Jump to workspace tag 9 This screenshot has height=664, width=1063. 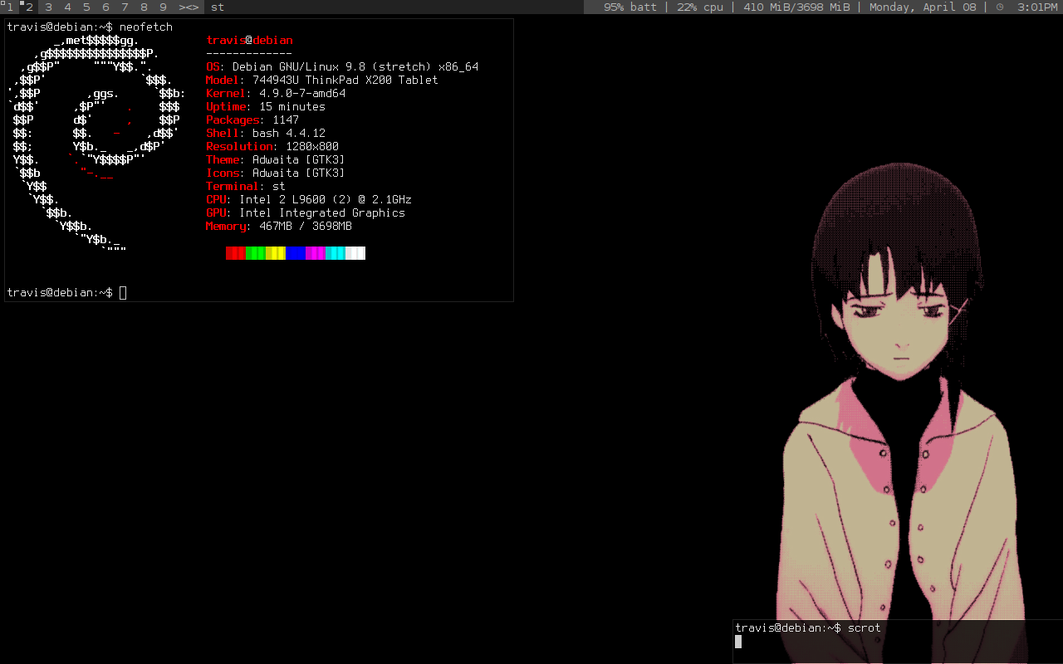[x=163, y=7]
